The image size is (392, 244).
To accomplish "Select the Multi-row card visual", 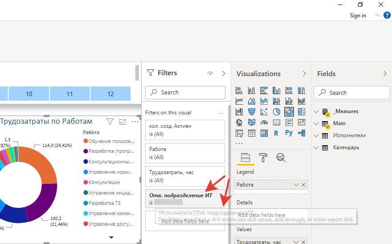I will pyautogui.click(x=289, y=122).
